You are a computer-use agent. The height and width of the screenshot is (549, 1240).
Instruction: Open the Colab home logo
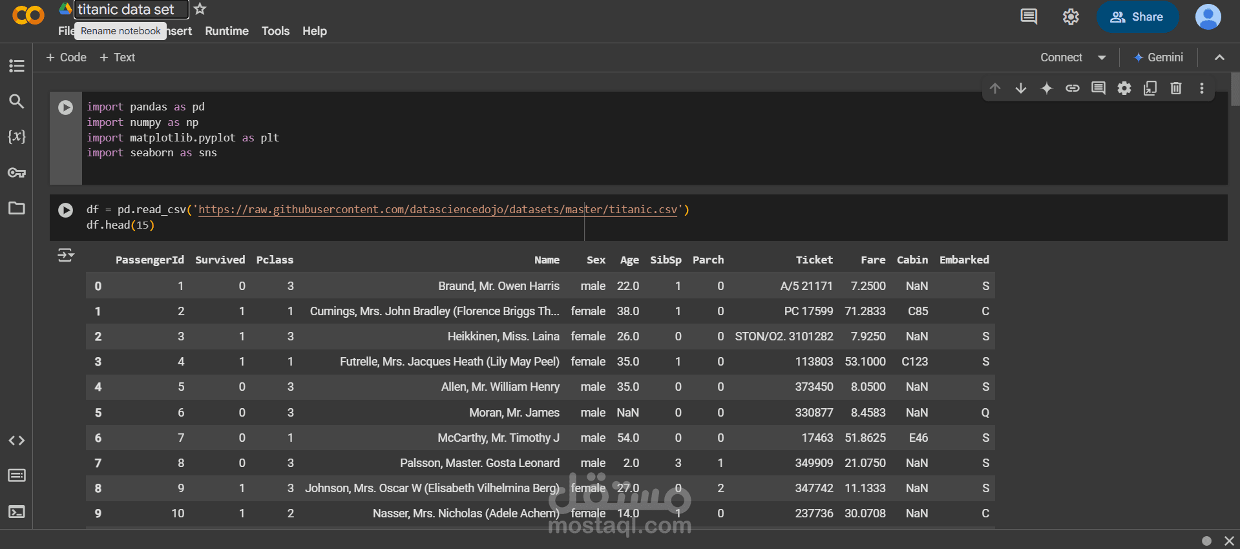[28, 15]
